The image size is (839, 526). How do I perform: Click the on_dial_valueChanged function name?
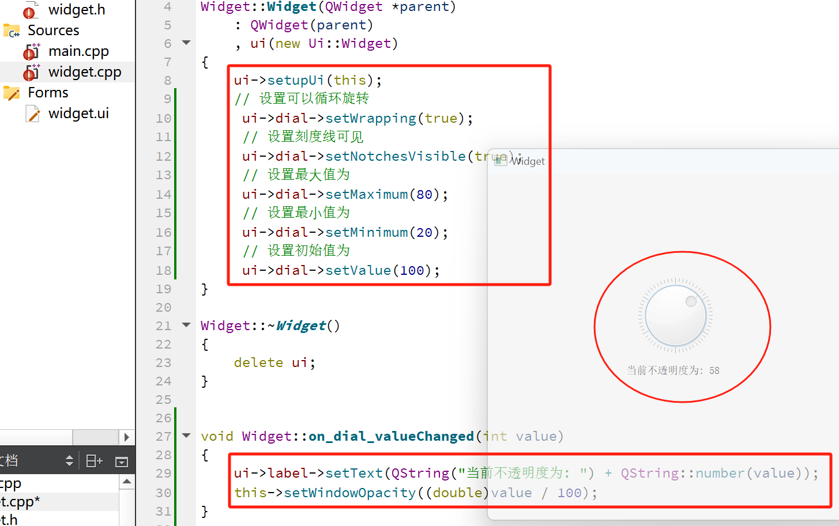pyautogui.click(x=391, y=436)
